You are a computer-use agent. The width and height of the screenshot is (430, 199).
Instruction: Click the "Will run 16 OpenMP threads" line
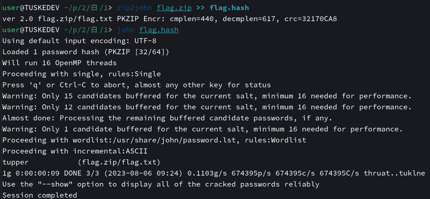click(59, 63)
